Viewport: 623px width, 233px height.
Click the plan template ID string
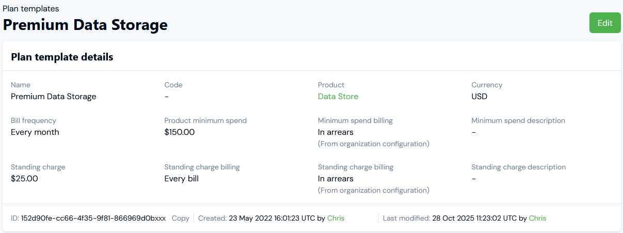click(93, 219)
